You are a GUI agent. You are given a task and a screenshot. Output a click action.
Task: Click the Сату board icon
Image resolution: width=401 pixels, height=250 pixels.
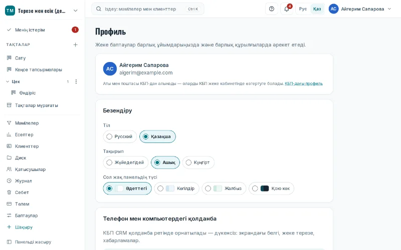pyautogui.click(x=9, y=58)
